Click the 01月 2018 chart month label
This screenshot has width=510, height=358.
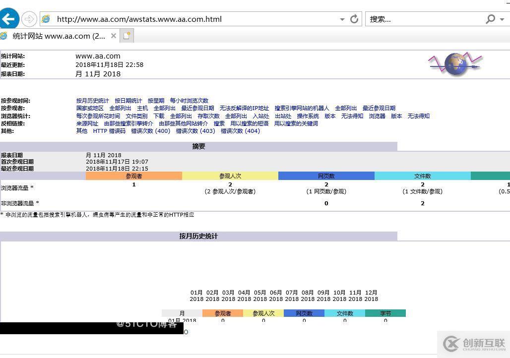(x=196, y=296)
